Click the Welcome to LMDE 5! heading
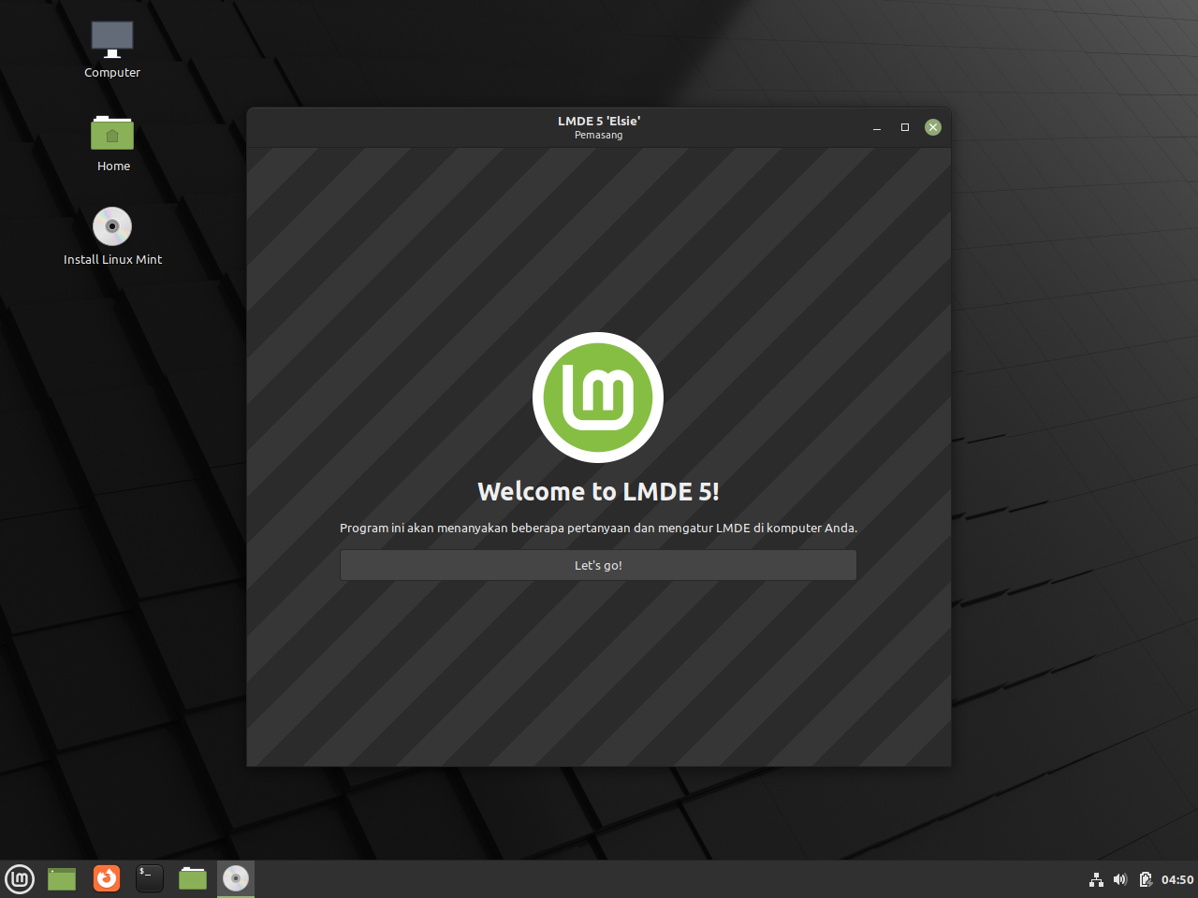 [x=598, y=492]
